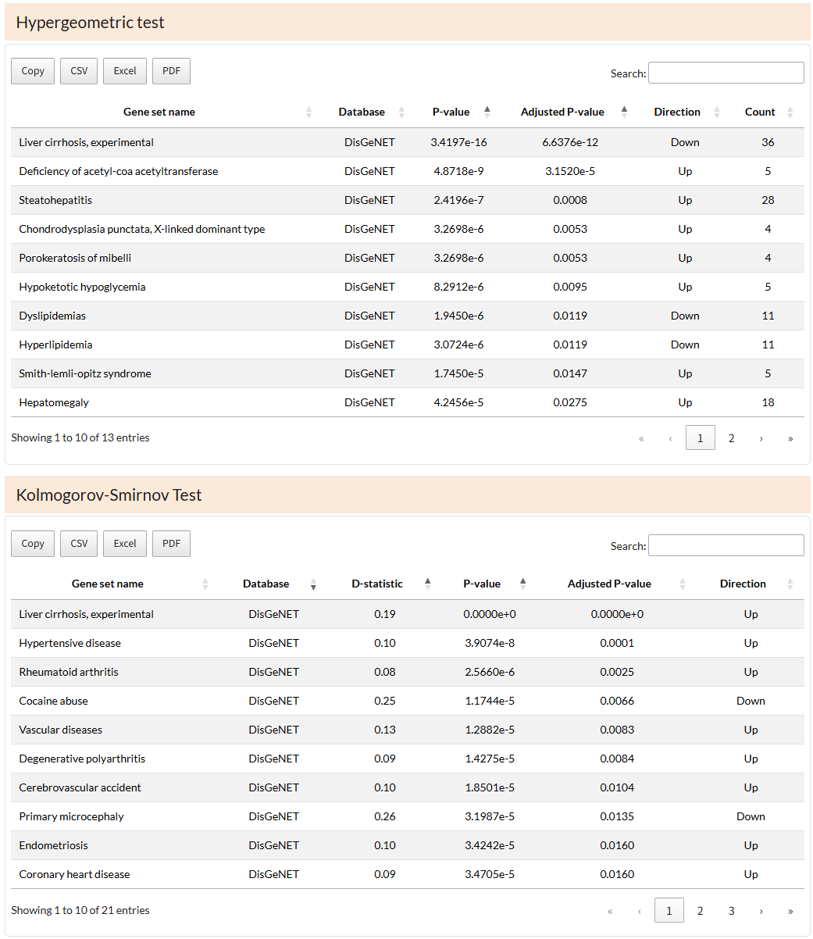This screenshot has width=813, height=939.
Task: Sort Kolmogorov-Smirnov table by Direction
Action: click(x=747, y=584)
